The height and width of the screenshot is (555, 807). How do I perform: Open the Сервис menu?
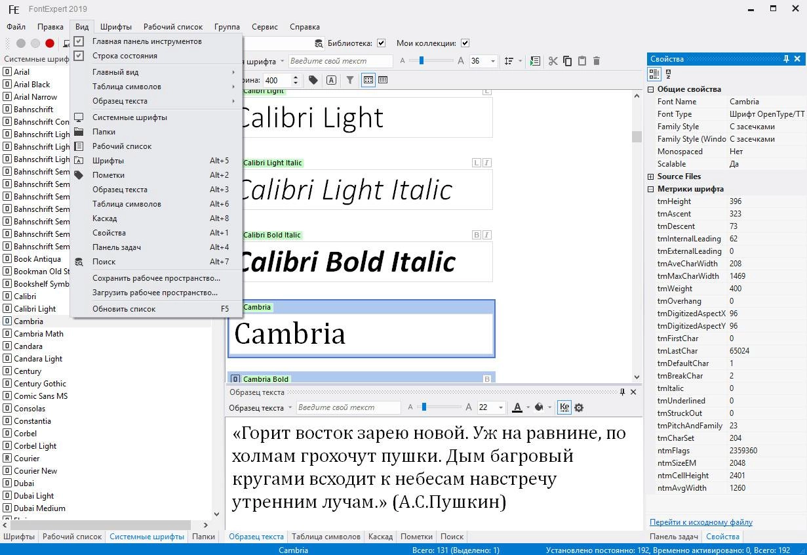[265, 27]
